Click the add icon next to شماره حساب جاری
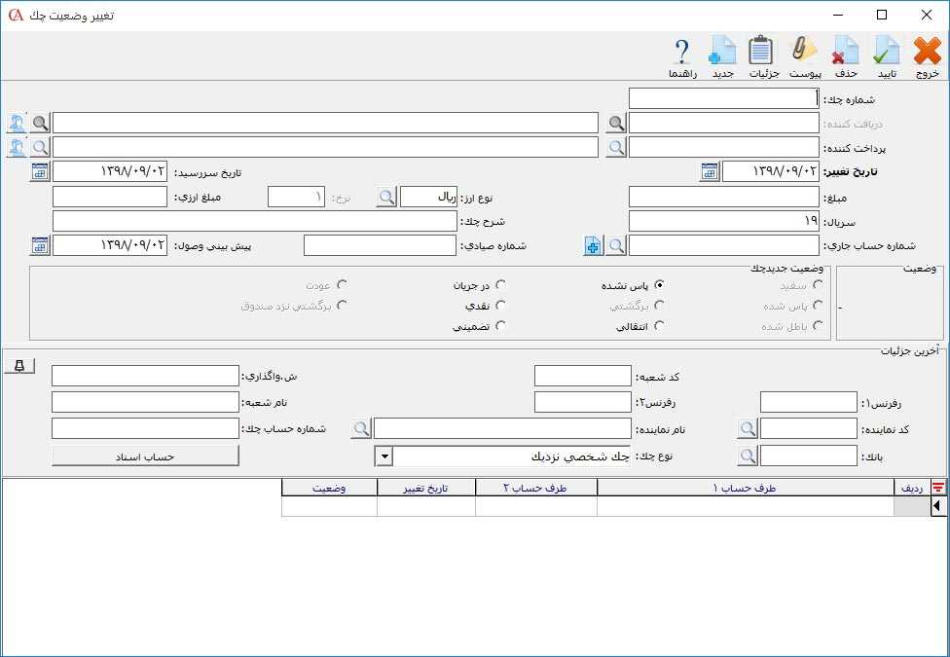This screenshot has height=657, width=950. click(593, 246)
